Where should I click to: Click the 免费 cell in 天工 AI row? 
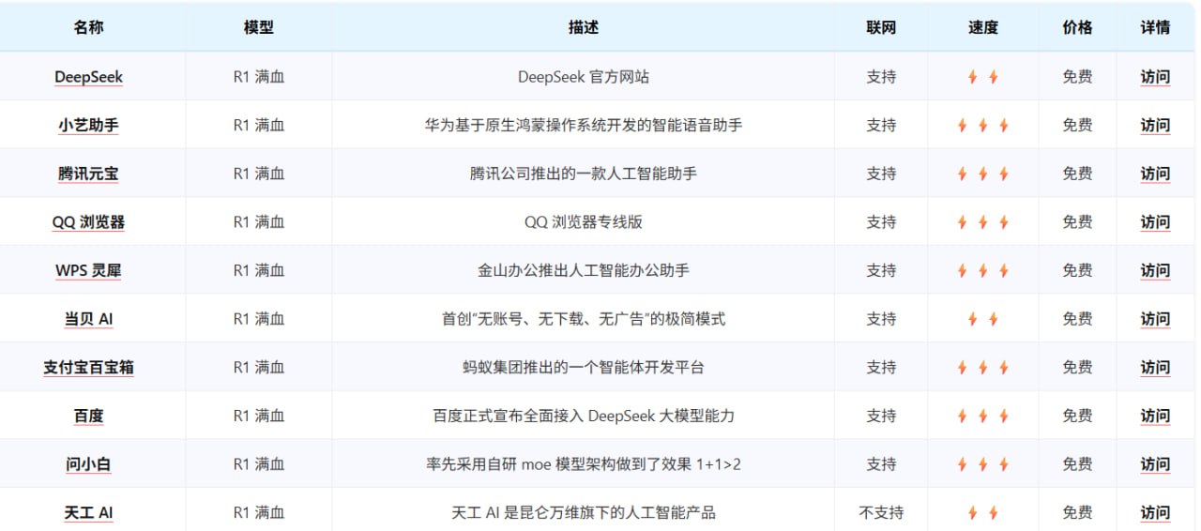(x=1077, y=513)
